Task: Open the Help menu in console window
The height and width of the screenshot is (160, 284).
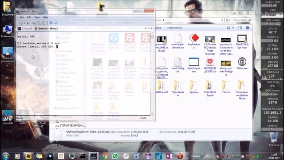Action: coord(45,17)
